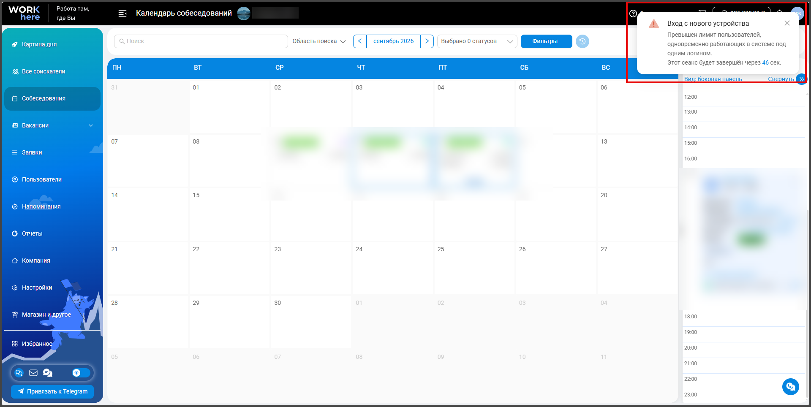Open Картина дня in sidebar

tap(52, 44)
